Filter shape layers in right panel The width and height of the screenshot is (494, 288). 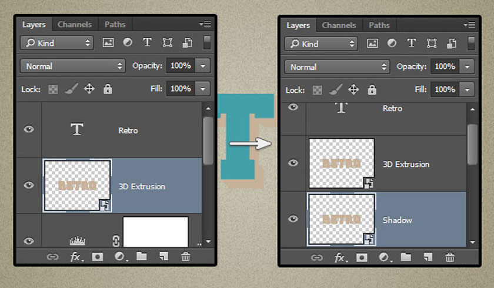click(x=432, y=43)
